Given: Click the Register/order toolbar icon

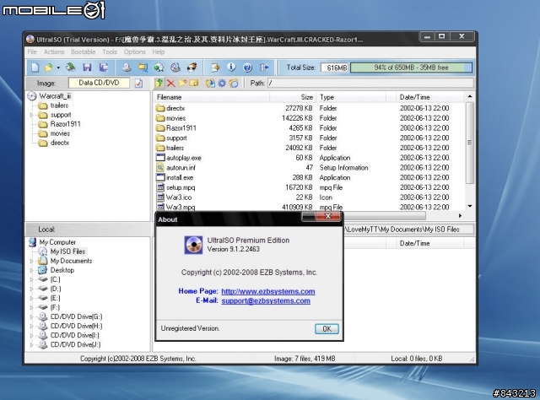Looking at the screenshot, I should pyautogui.click(x=215, y=68).
